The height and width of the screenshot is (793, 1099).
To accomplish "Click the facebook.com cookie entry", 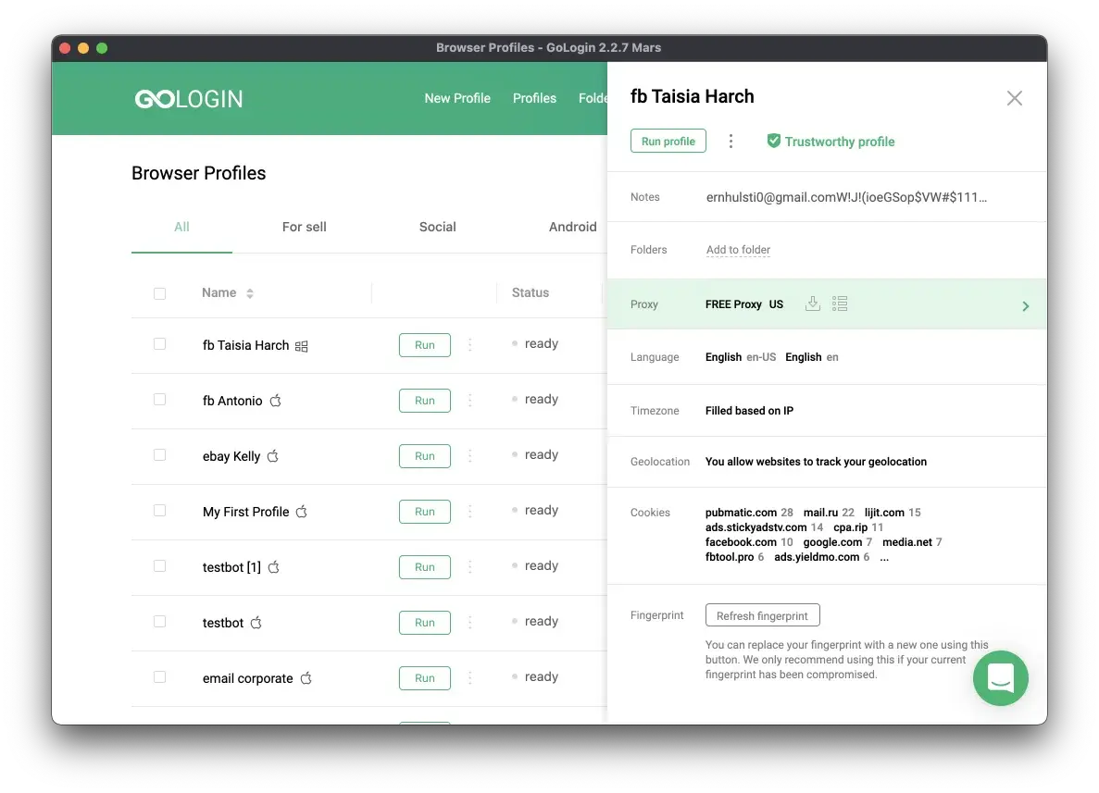I will click(x=748, y=542).
